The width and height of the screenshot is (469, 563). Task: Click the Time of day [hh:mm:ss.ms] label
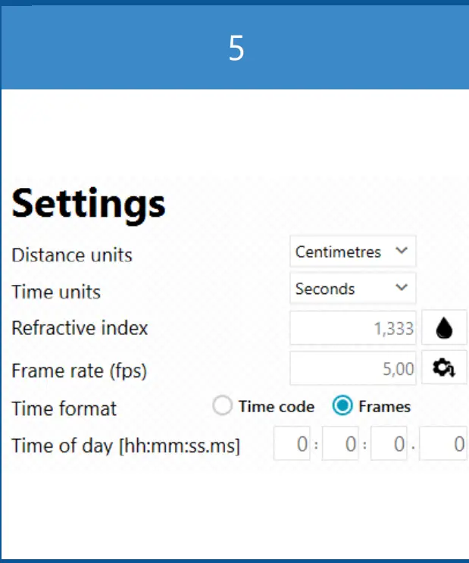126,446
